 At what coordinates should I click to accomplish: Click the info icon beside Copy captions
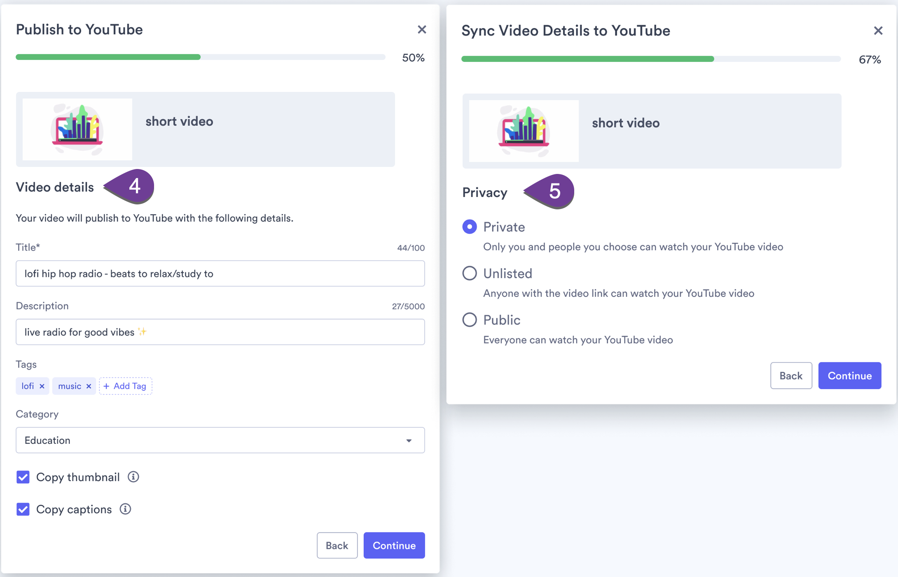[125, 509]
